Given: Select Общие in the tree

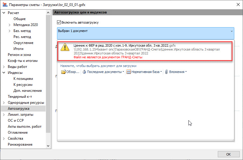Looking at the screenshot, I should (19, 19).
